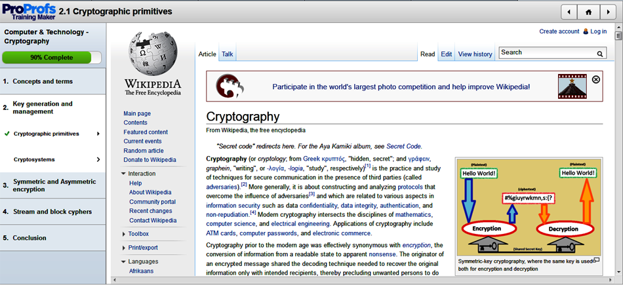Image resolution: width=623 pixels, height=285 pixels.
Task: Open 5. Conclusion chapter
Action: coord(53,238)
